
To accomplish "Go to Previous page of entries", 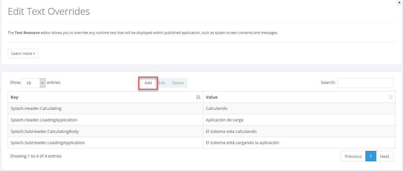I will click(x=353, y=156).
